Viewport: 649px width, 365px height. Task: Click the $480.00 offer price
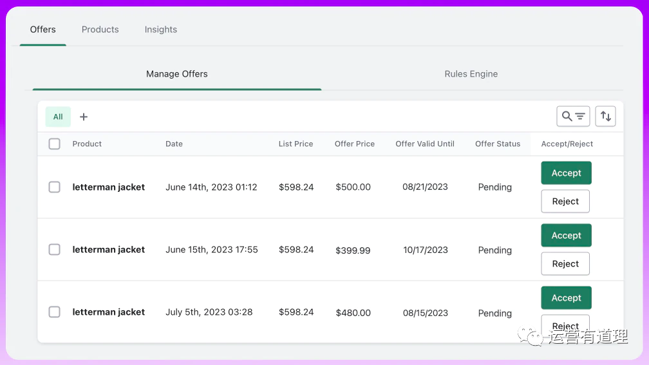tap(353, 313)
